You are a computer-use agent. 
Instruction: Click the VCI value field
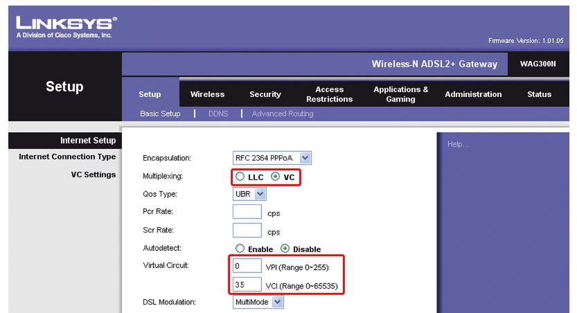(247, 285)
